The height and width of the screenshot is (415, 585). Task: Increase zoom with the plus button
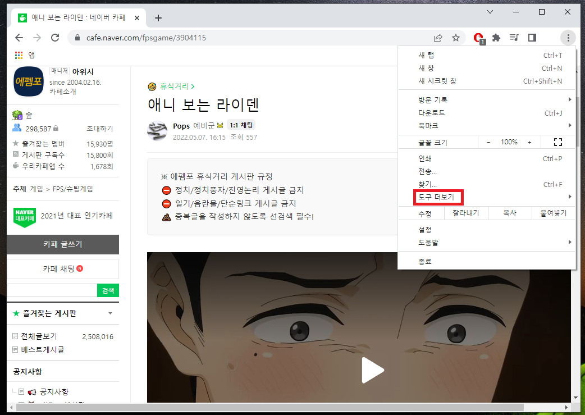[529, 142]
